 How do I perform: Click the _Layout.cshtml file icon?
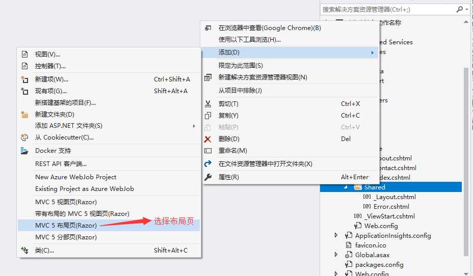point(367,197)
